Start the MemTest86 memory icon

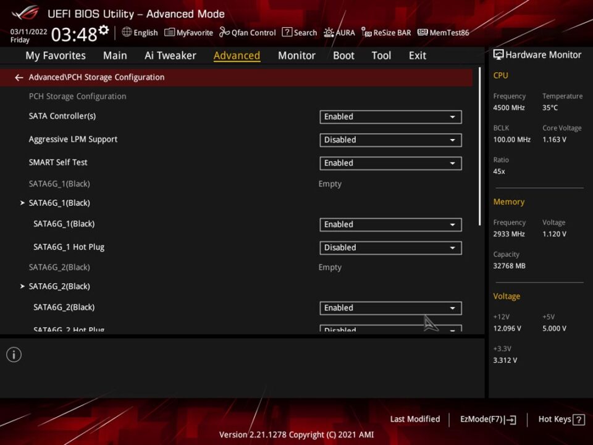423,33
